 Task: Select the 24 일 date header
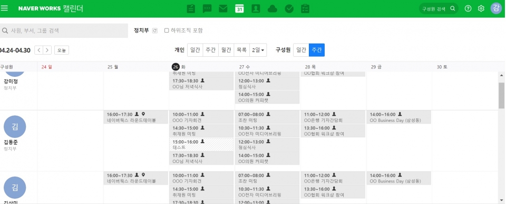pos(46,67)
